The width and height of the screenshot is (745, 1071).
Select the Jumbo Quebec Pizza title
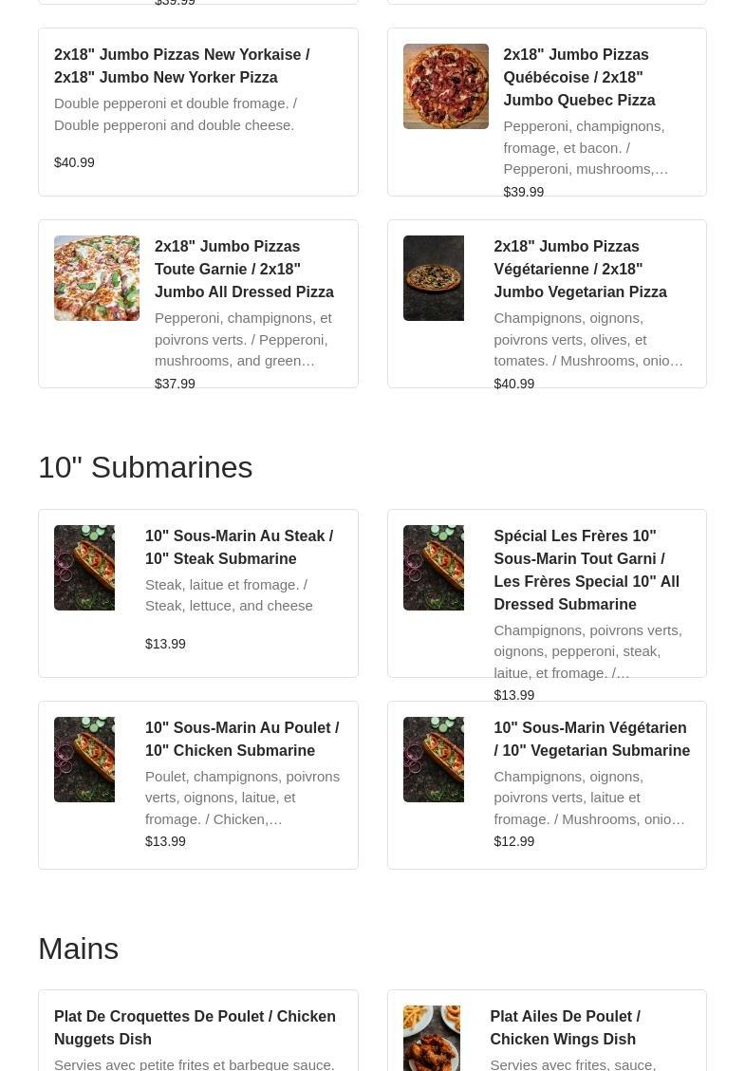pyautogui.click(x=579, y=77)
